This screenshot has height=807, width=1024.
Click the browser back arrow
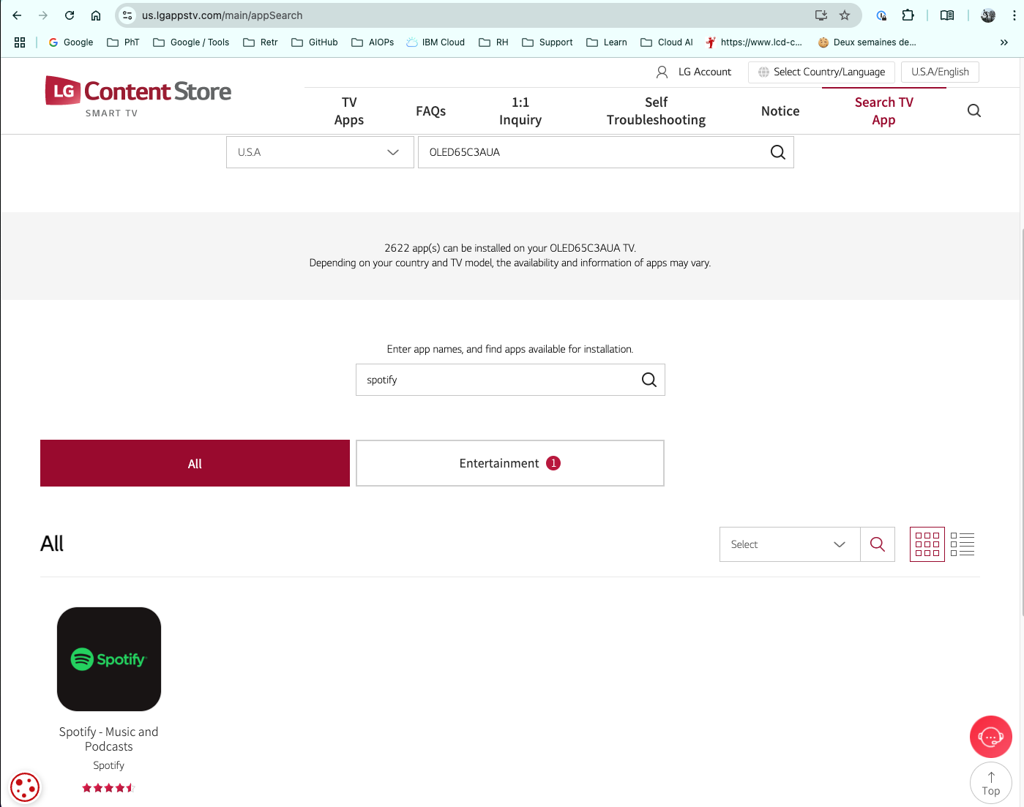click(x=17, y=15)
